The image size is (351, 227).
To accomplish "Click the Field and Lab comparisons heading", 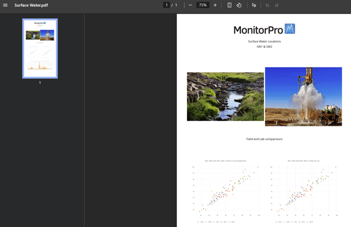I will pos(264,139).
